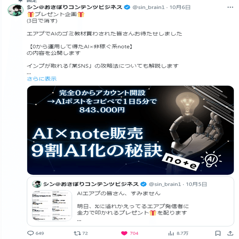
Task: Open the three-dot more menu
Action: (x=230, y=7)
